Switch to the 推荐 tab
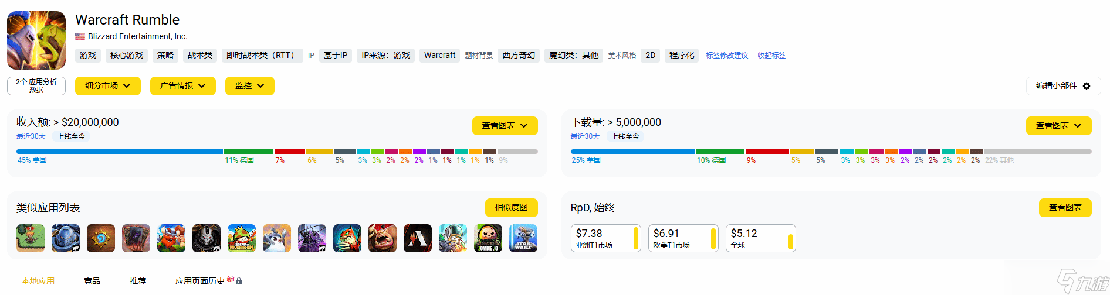The image size is (1110, 295). click(x=138, y=281)
